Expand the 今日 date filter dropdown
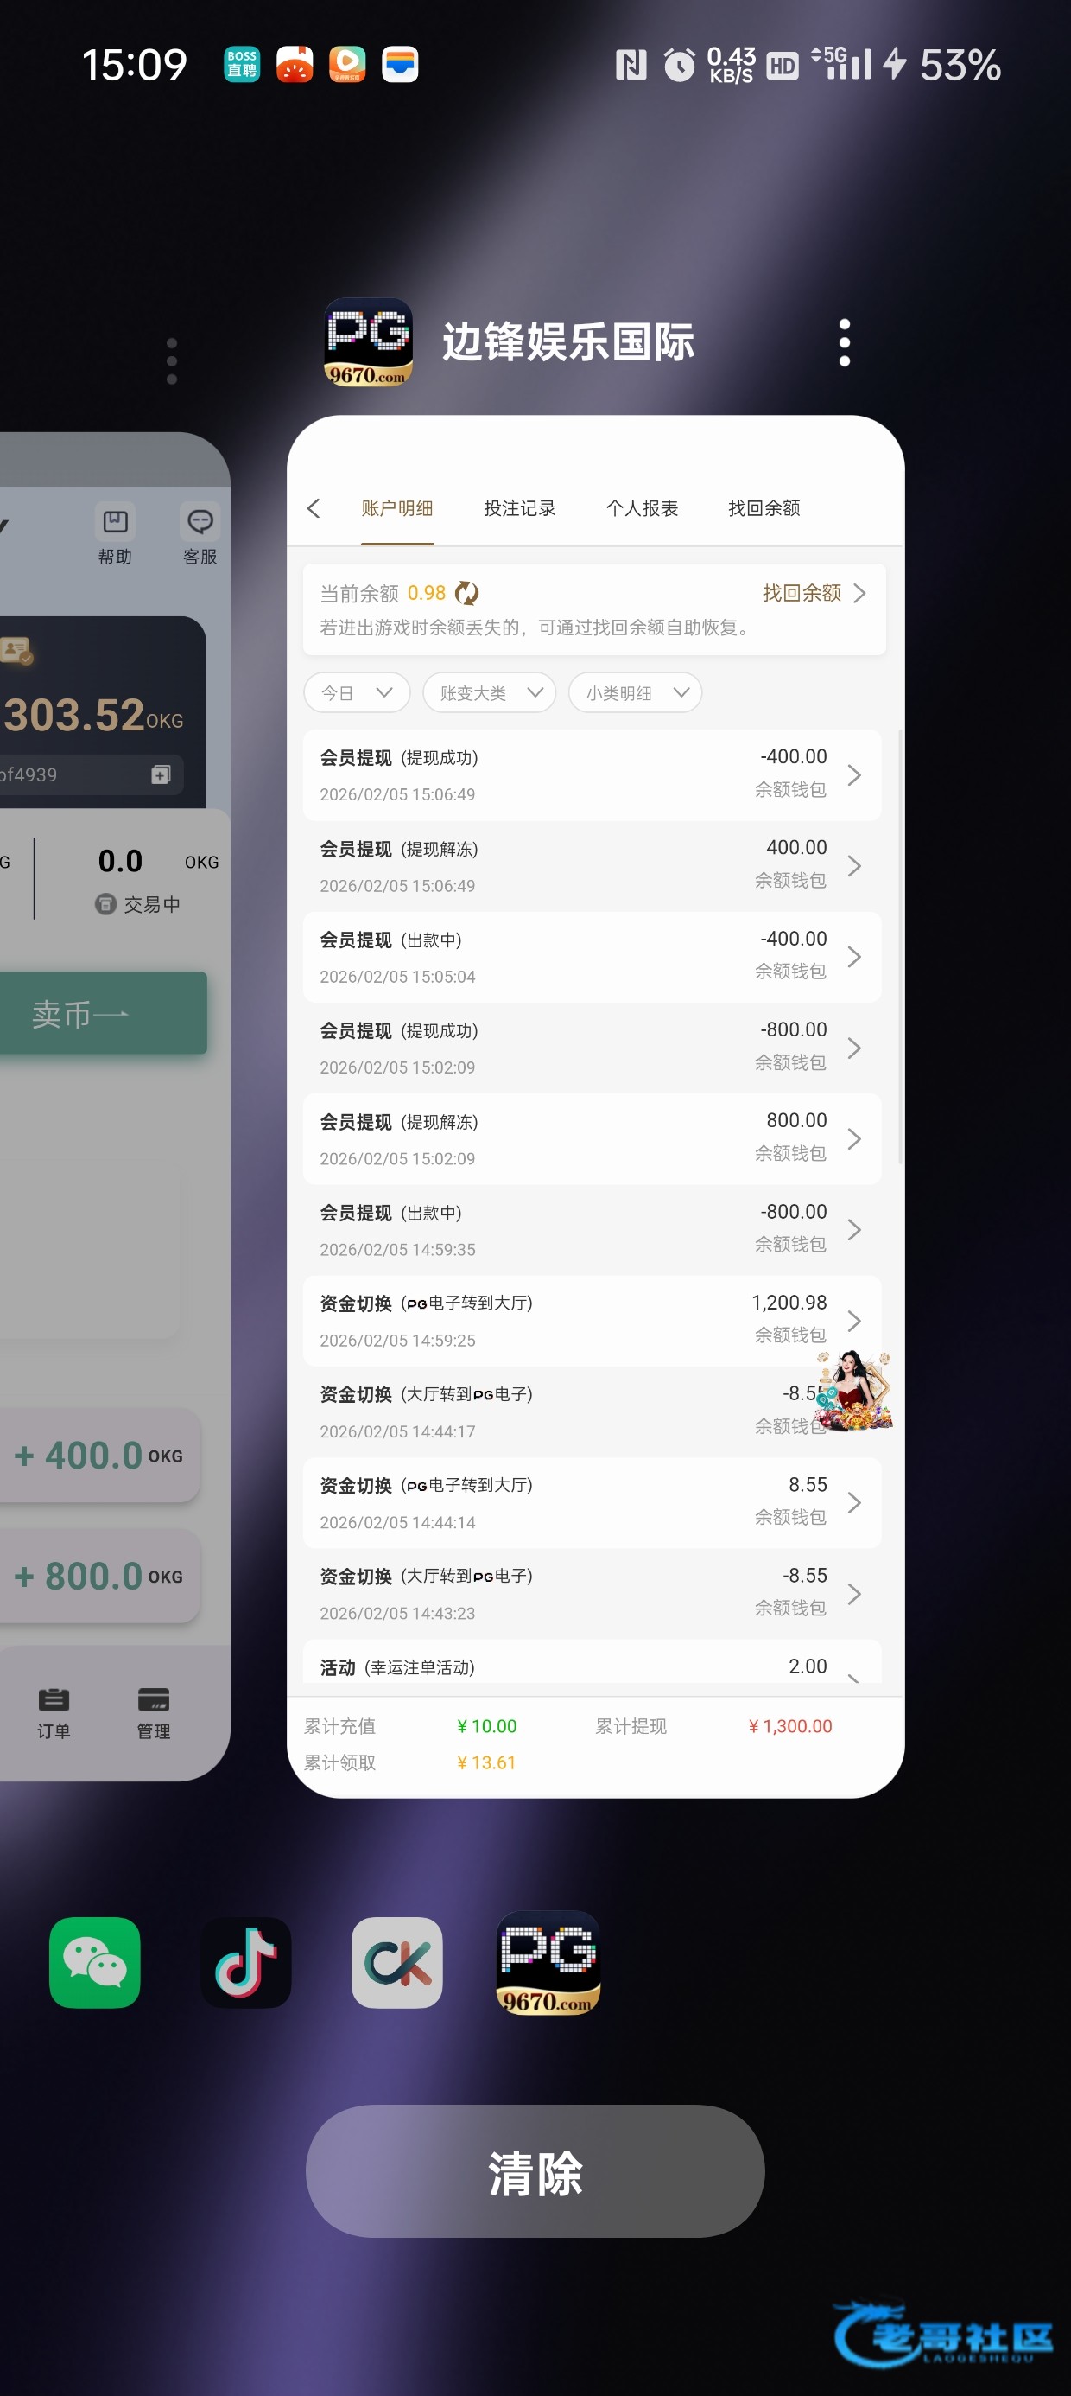 [357, 693]
